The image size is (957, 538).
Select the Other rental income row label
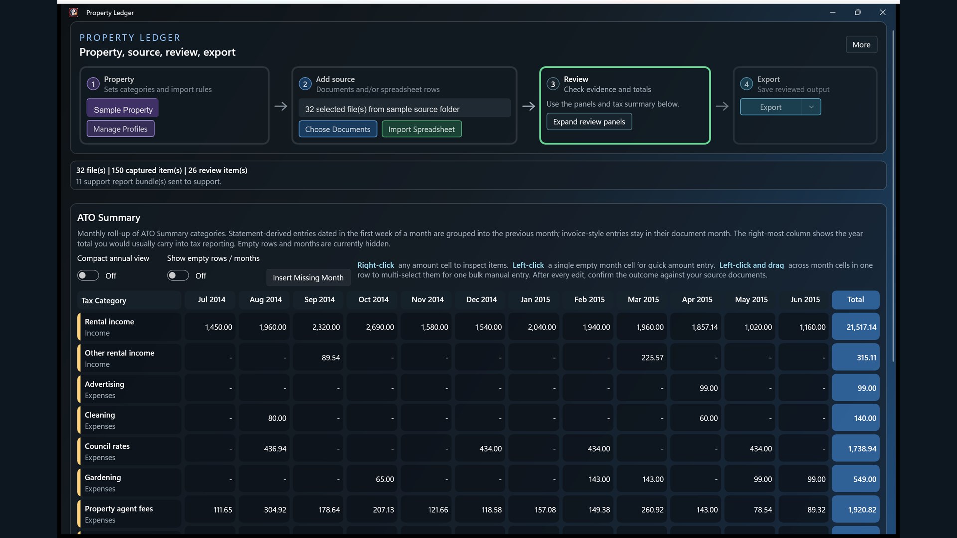click(x=130, y=358)
